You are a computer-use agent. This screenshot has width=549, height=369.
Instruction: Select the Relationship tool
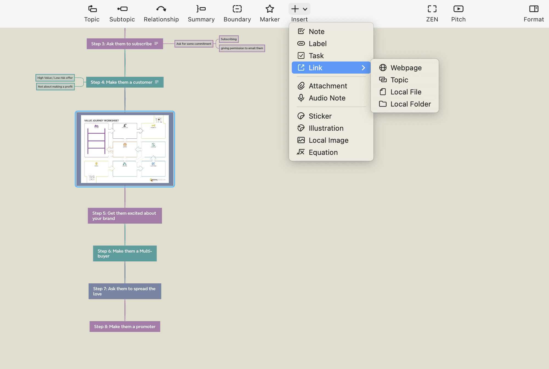pyautogui.click(x=161, y=13)
